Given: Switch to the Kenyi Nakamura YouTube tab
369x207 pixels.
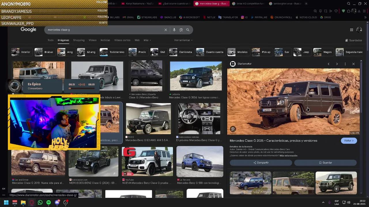Looking at the screenshot, I should pos(138,4).
